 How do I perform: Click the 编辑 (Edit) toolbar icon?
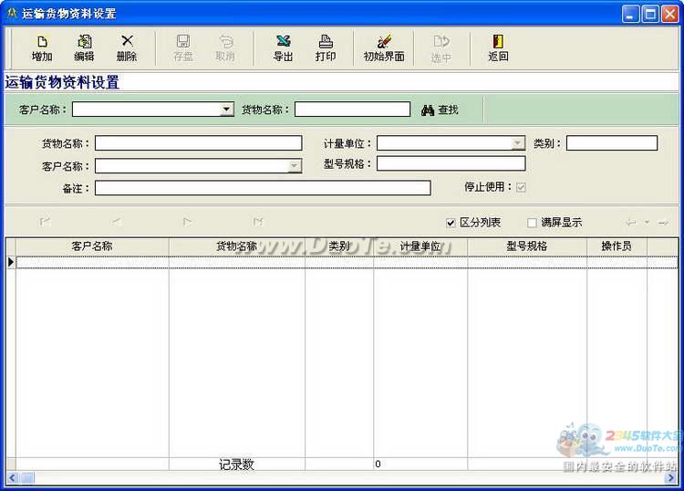click(x=84, y=47)
